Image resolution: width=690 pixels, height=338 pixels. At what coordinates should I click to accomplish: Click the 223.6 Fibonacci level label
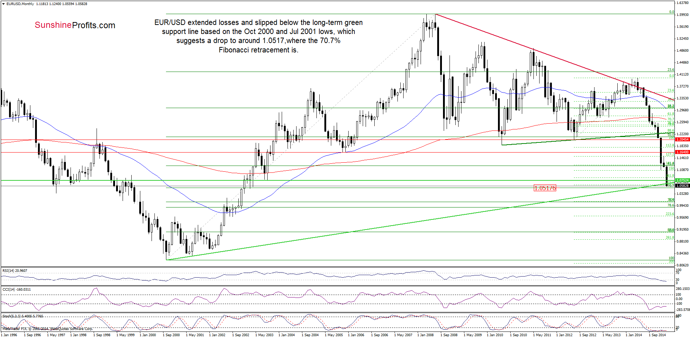pos(670,214)
